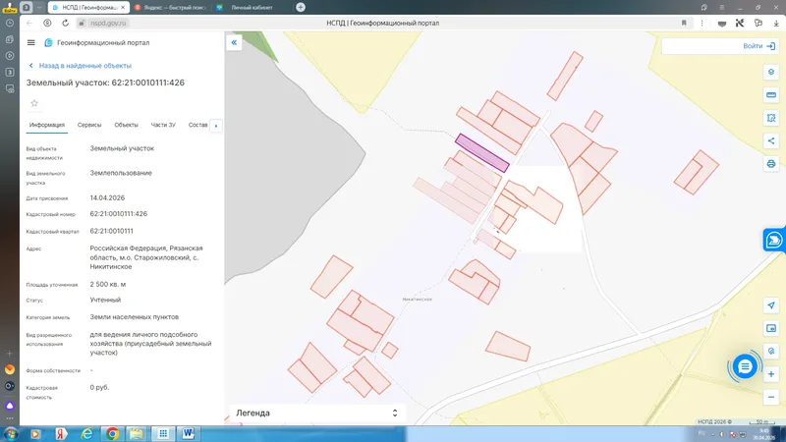This screenshot has width=786, height=442.
Task: Locate my position on the map
Action: tap(771, 305)
